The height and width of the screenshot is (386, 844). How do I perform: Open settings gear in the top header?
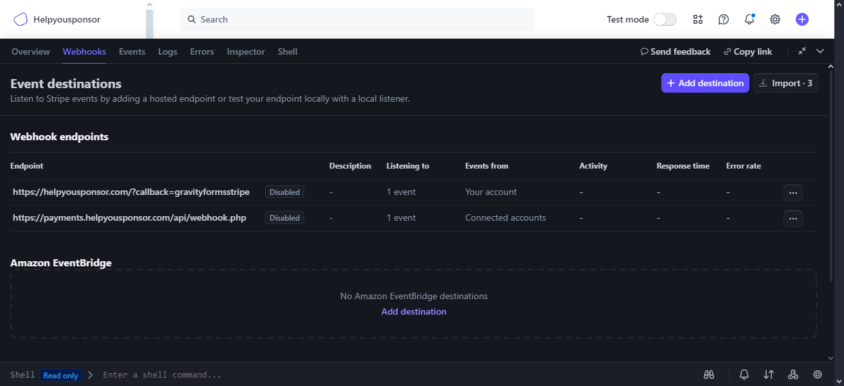[775, 19]
